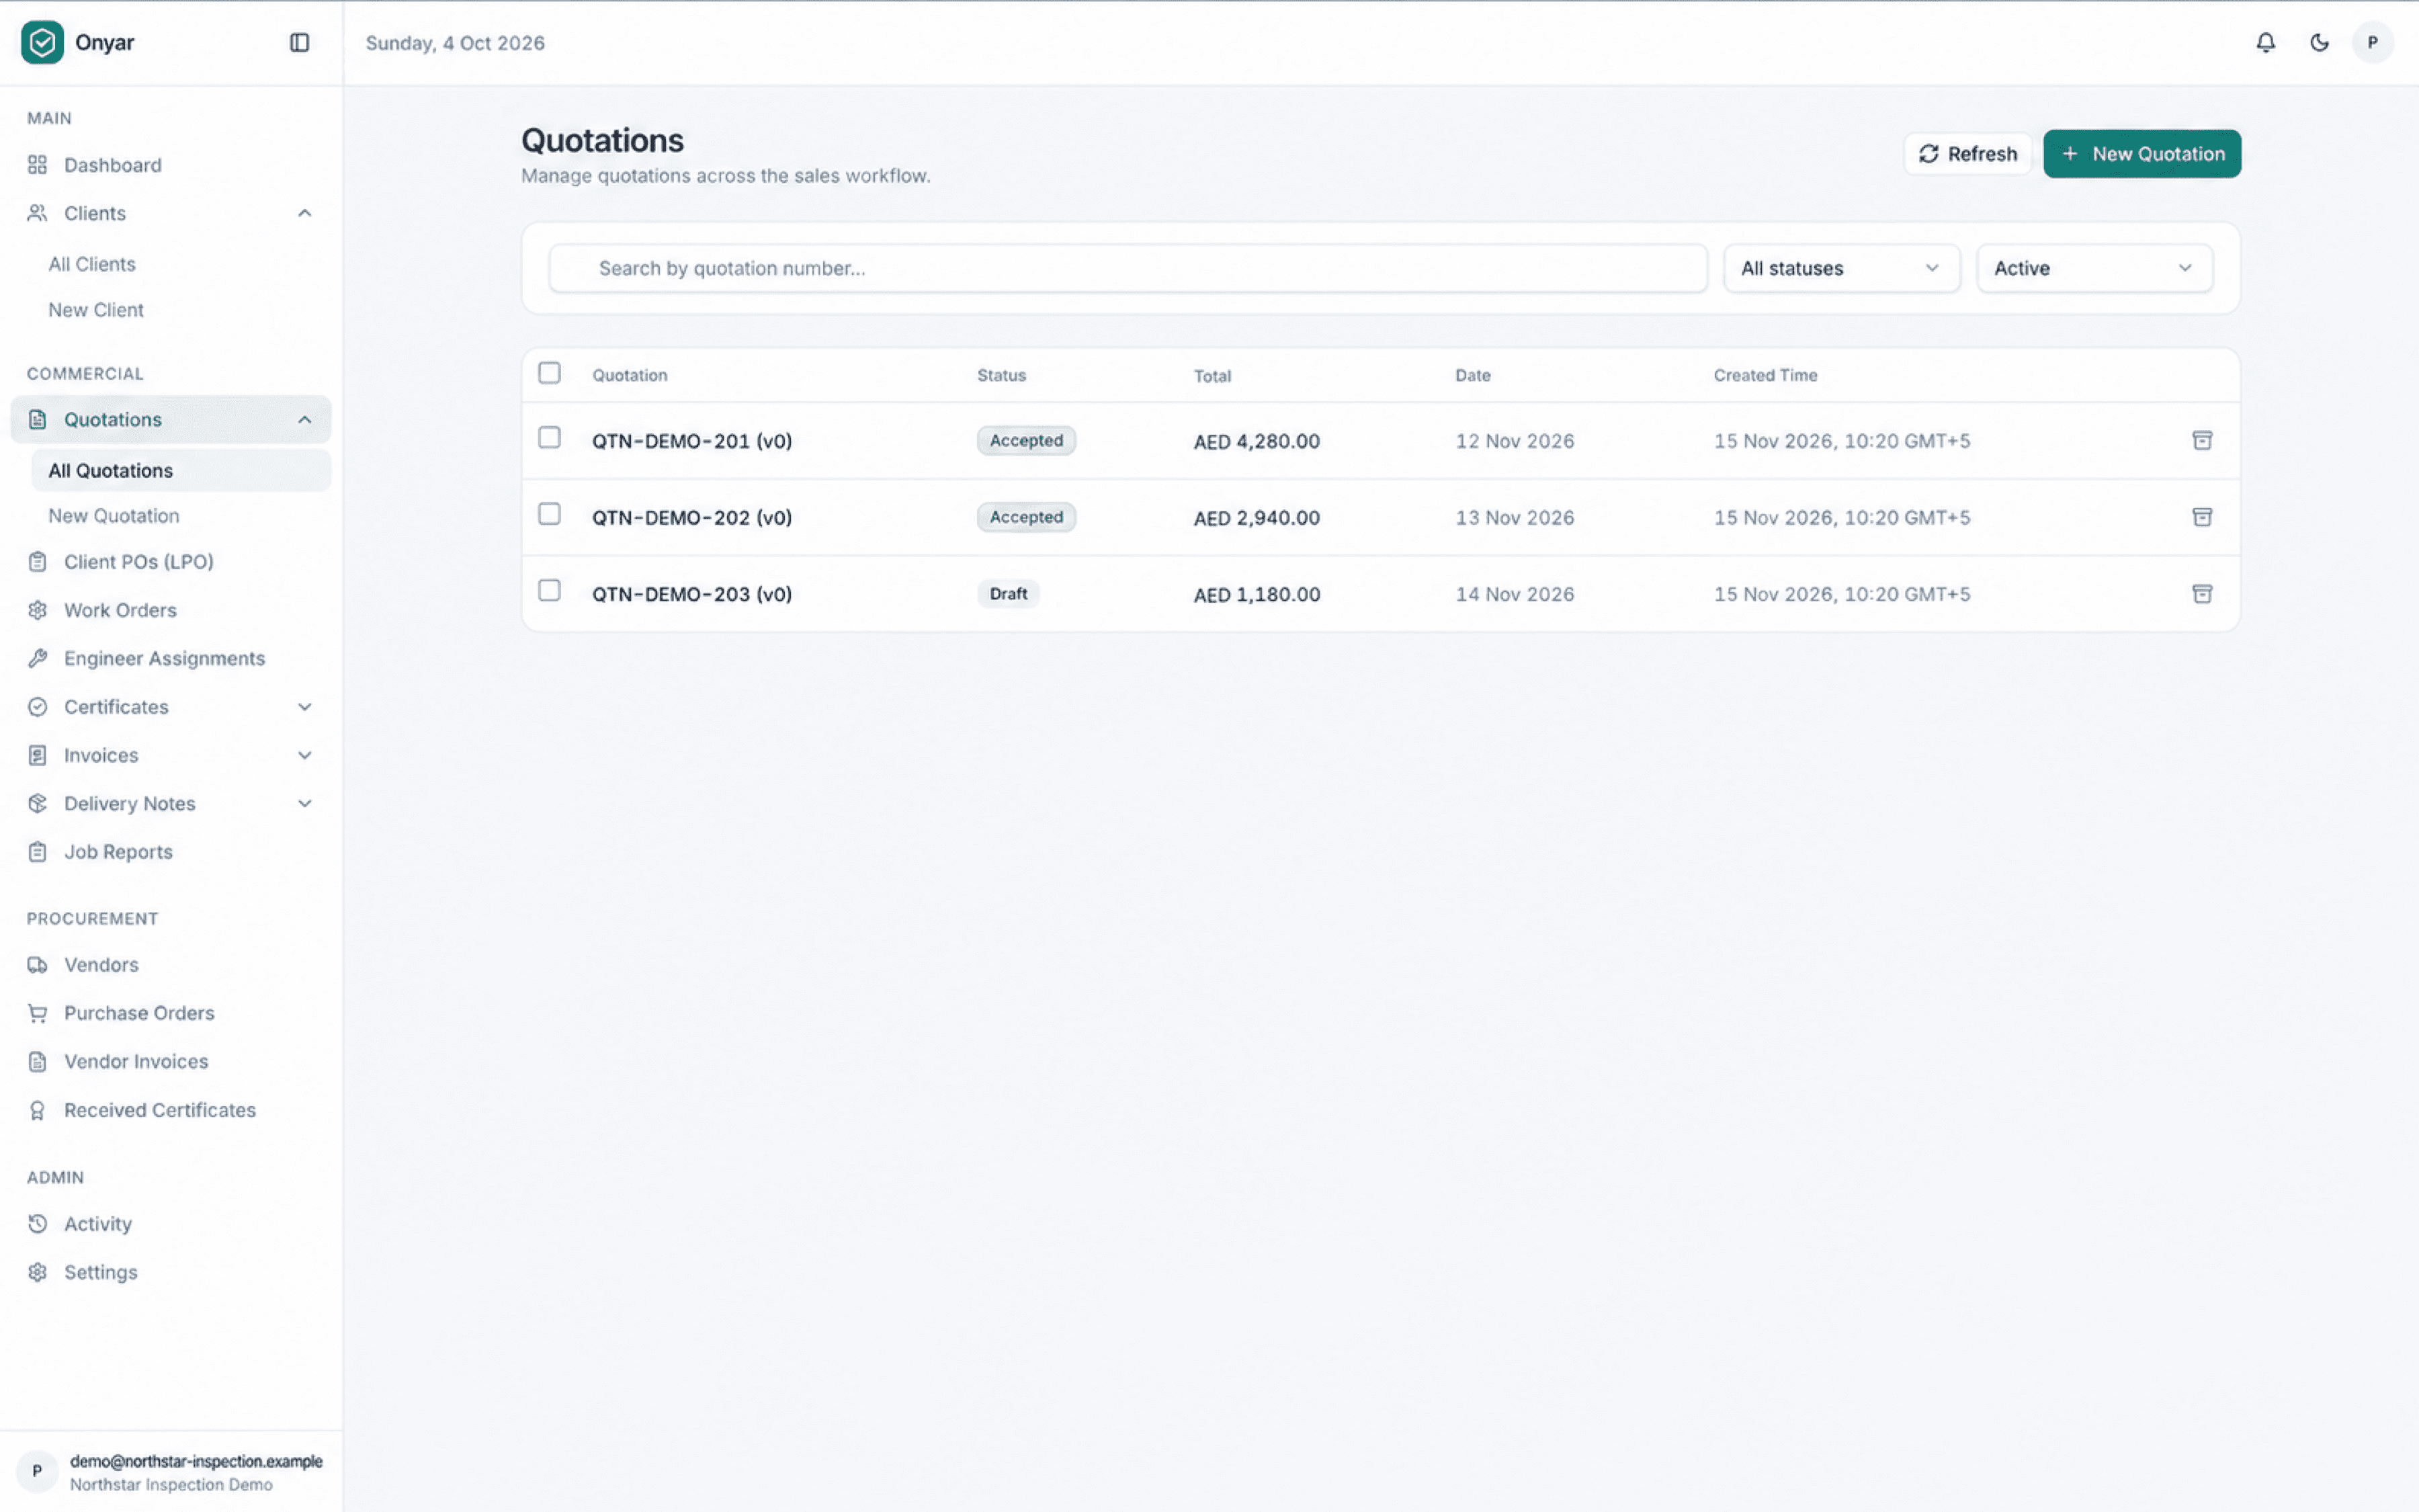The image size is (2419, 1512).
Task: Check the box for QTN-DEMO-202
Action: click(549, 514)
